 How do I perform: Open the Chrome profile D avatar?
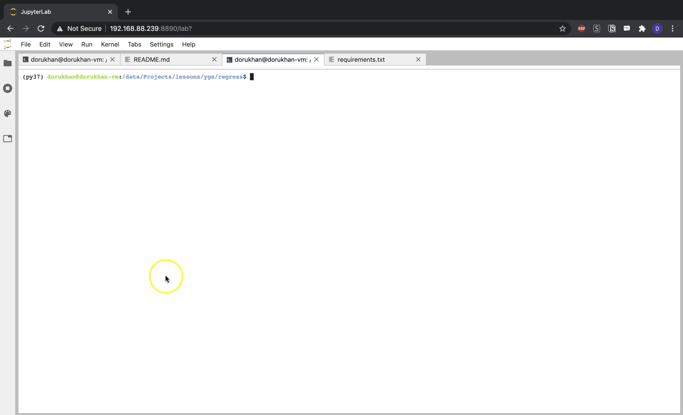click(x=657, y=28)
